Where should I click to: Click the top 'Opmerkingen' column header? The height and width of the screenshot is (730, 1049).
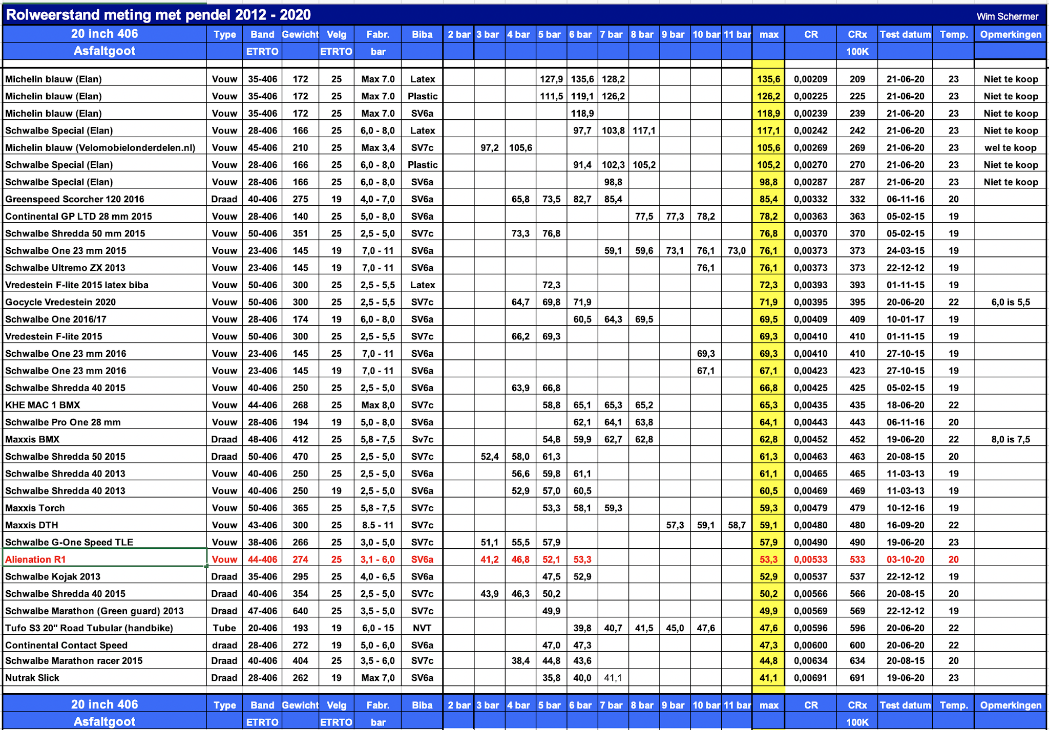coord(1010,34)
